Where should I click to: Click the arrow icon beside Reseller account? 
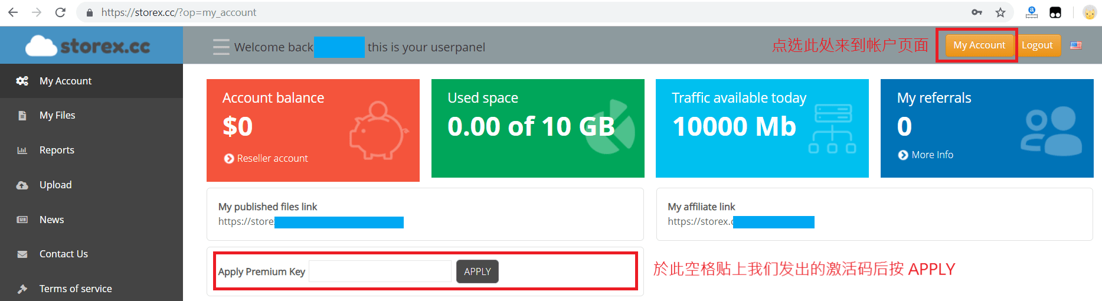[x=229, y=158]
